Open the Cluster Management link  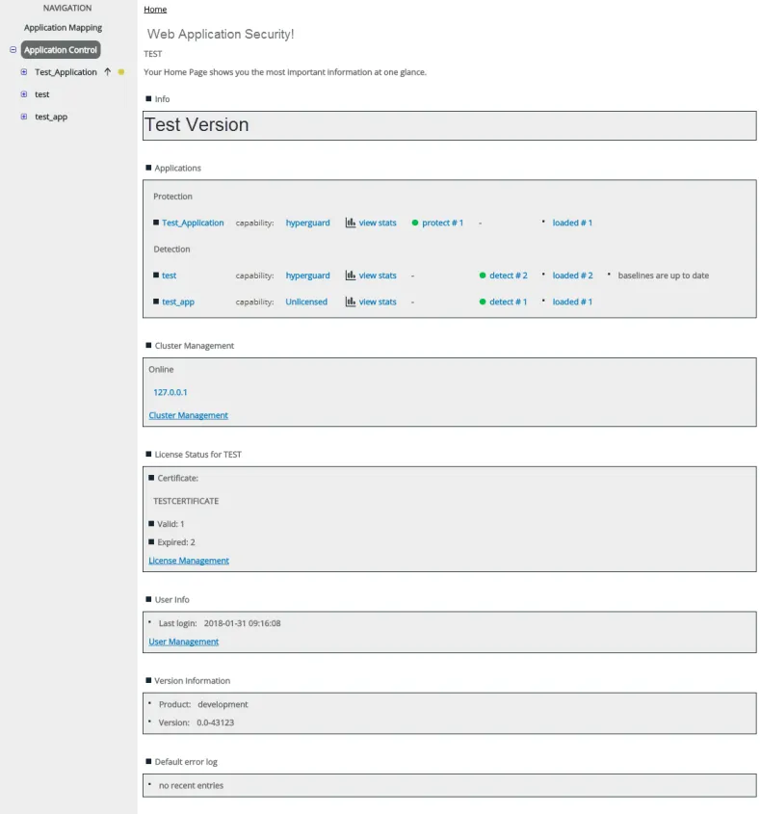pos(189,415)
